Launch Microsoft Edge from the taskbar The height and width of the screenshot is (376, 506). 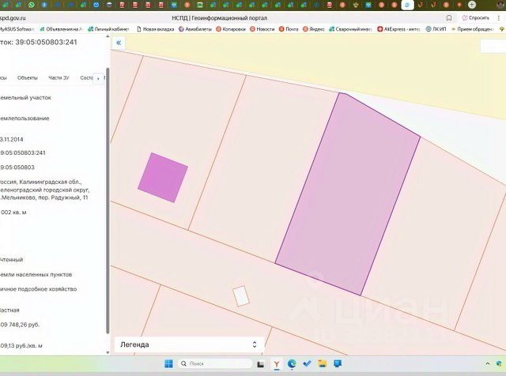click(x=292, y=364)
